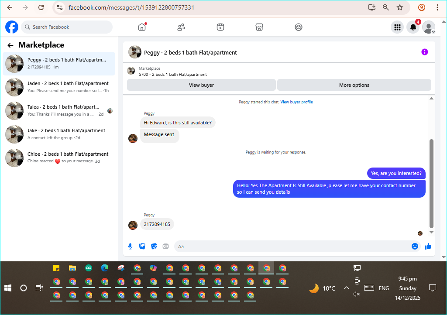Click the chat scroll down arrow
This screenshot has width=447, height=315.
click(431, 232)
